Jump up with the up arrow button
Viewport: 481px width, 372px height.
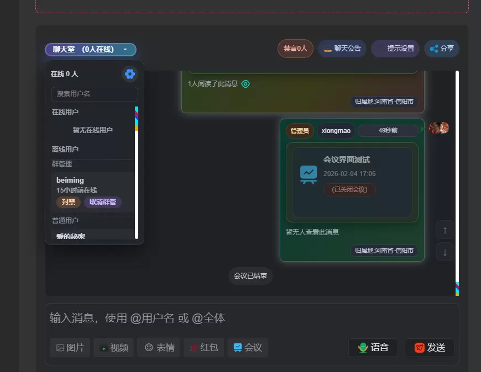445,230
